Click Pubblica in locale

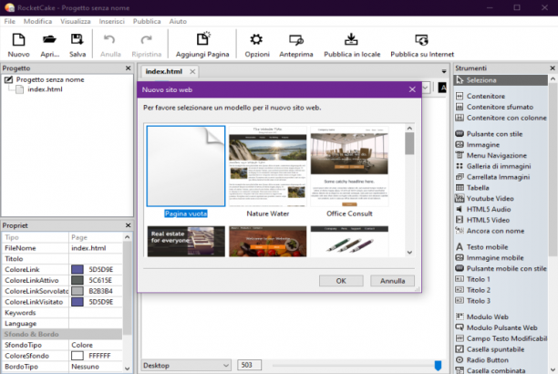coord(352,45)
